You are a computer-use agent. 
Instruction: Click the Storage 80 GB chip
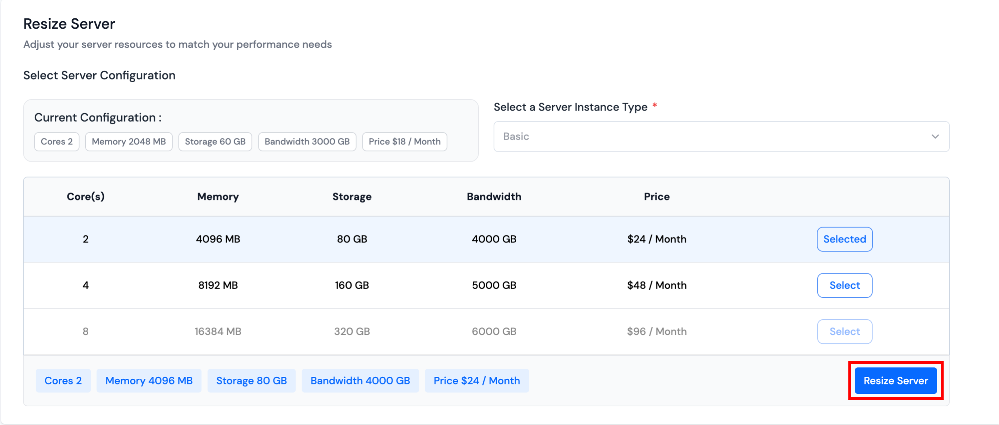[251, 380]
